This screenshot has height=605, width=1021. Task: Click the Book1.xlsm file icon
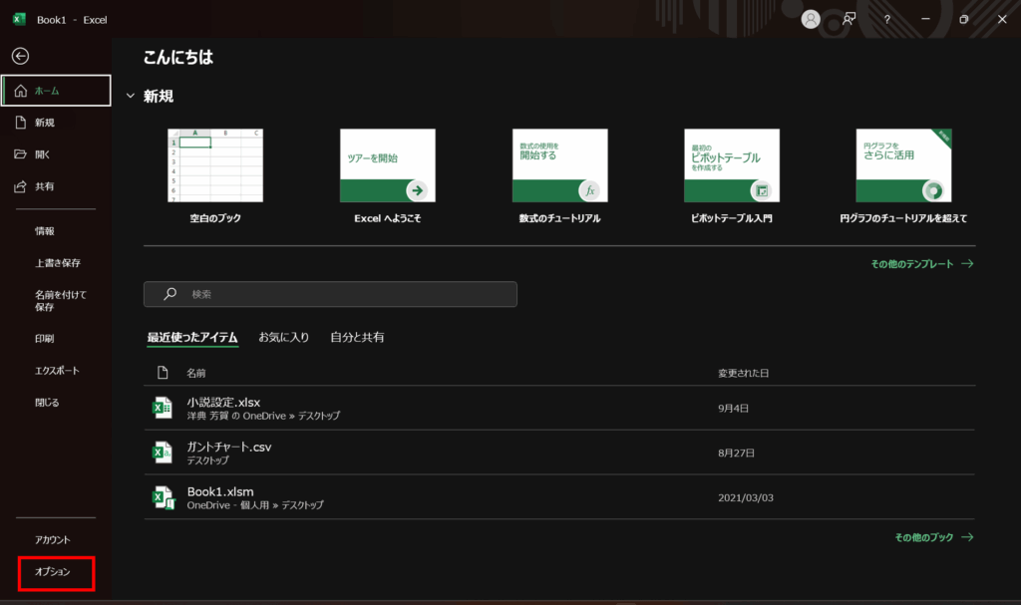162,497
